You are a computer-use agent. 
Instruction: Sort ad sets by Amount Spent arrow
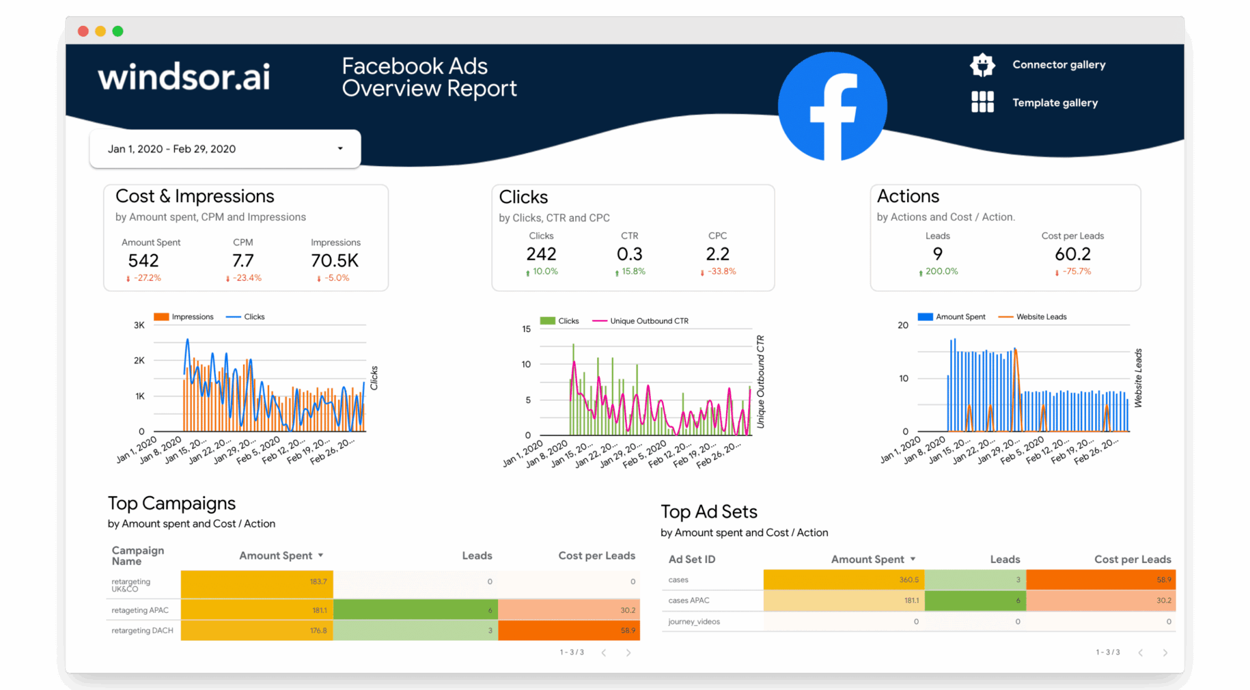click(x=913, y=559)
